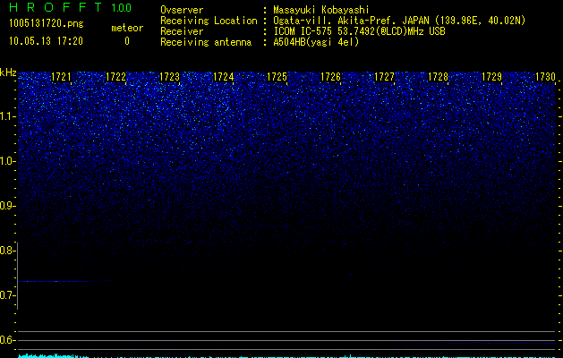
Task: Click the Receiving Location label
Action: pyautogui.click(x=209, y=21)
